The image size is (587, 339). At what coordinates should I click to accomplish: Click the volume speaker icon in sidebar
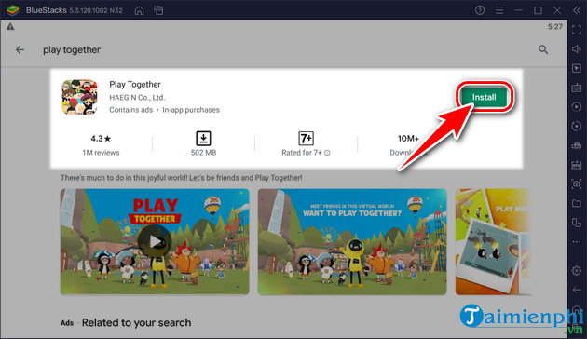pyautogui.click(x=577, y=49)
